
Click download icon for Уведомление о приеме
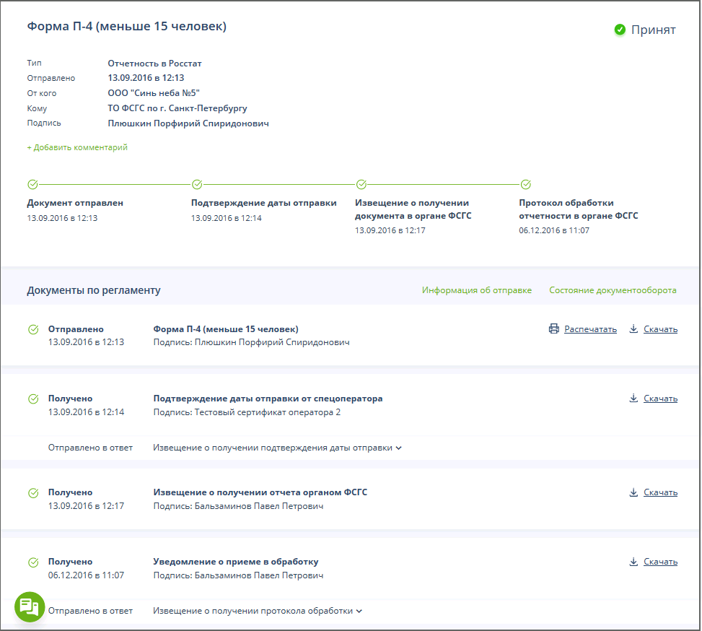tap(633, 562)
